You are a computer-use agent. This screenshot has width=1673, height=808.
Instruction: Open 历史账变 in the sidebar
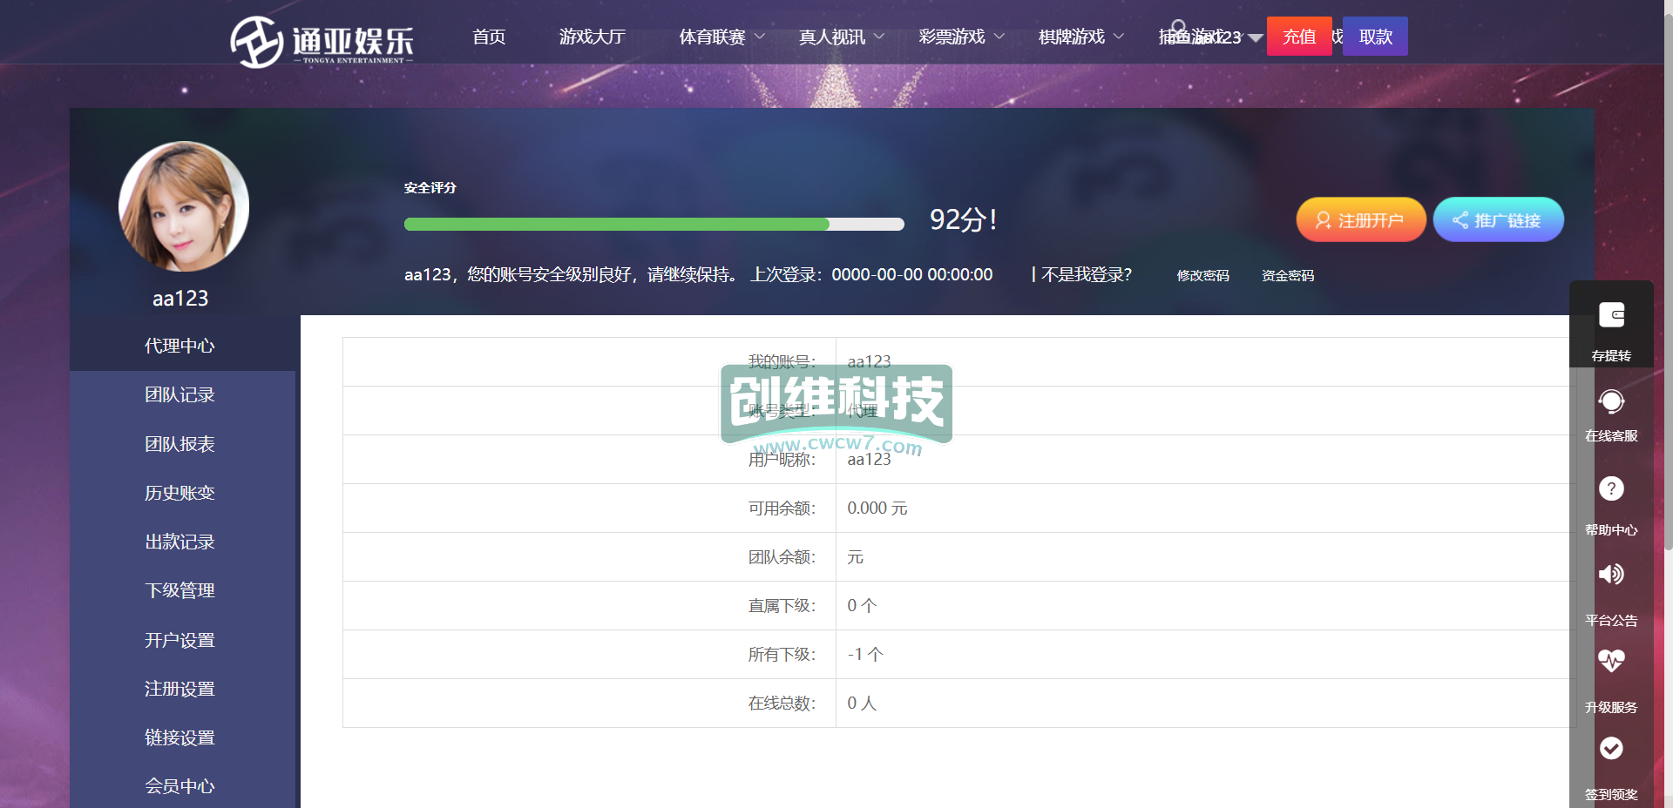(x=179, y=493)
